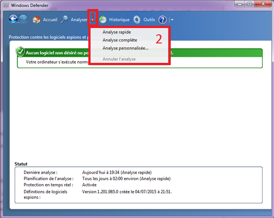Click the 'Activée' protection status value
The image size is (274, 218).
click(89, 185)
